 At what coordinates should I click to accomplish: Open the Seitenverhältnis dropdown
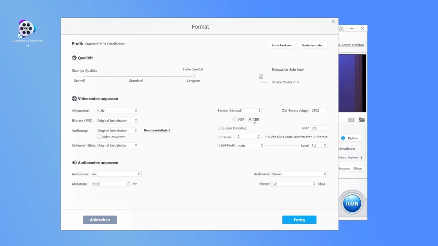pyautogui.click(x=117, y=145)
